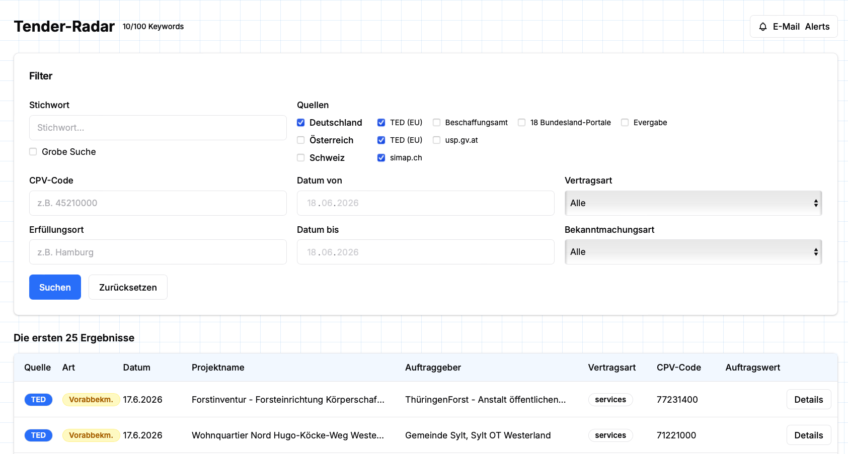Click the Datum von date field
Viewport: 848px width, 454px height.
pyautogui.click(x=426, y=203)
